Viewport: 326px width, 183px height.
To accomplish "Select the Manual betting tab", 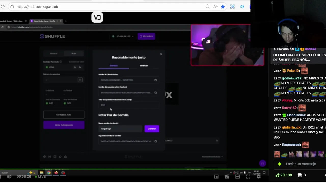I will tap(54, 53).
